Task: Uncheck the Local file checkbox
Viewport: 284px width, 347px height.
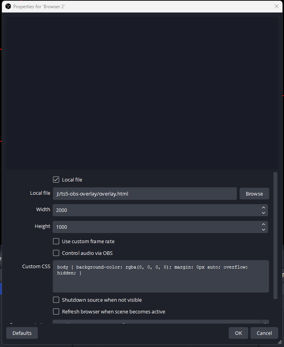Action: click(x=56, y=180)
